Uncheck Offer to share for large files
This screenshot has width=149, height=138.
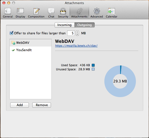click(11, 33)
